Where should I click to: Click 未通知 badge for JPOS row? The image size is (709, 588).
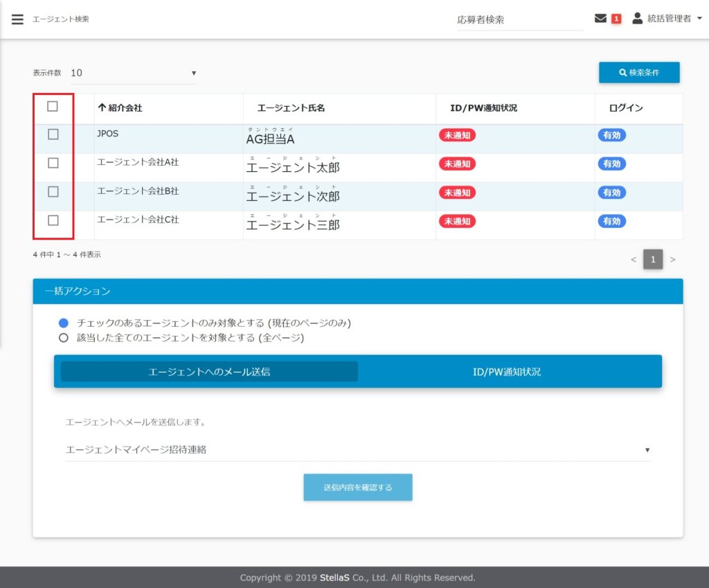point(457,136)
